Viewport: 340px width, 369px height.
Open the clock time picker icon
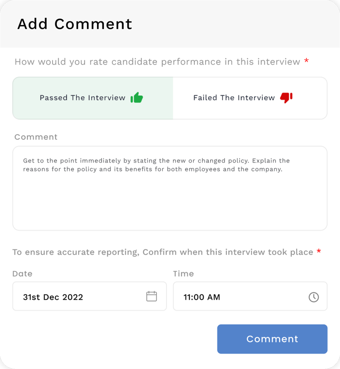pos(313,297)
